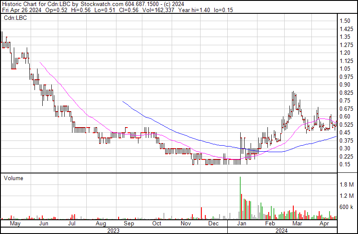
Task: Click the Jan month label
Action: tap(242, 224)
